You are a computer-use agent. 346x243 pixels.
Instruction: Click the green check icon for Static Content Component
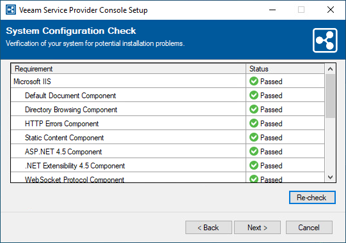coord(254,138)
